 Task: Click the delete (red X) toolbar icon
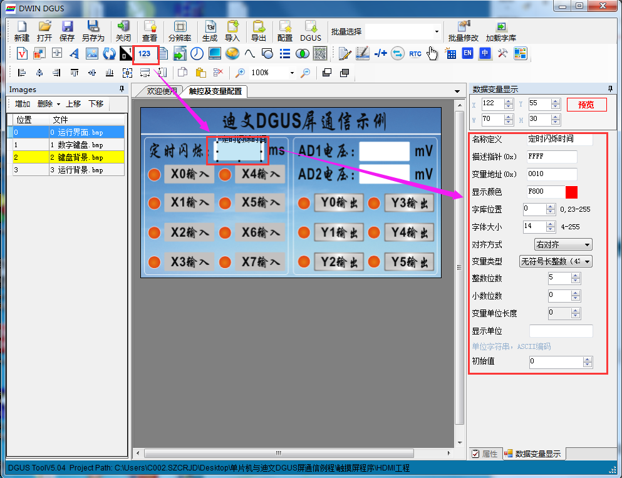218,73
